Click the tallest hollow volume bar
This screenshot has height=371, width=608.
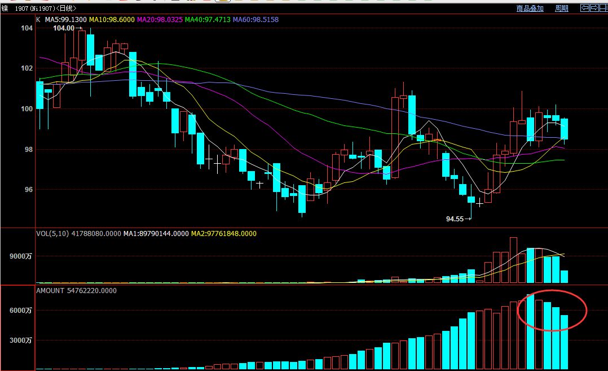pyautogui.click(x=513, y=260)
